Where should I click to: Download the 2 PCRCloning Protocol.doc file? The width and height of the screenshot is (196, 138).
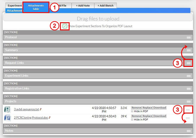[159, 116]
